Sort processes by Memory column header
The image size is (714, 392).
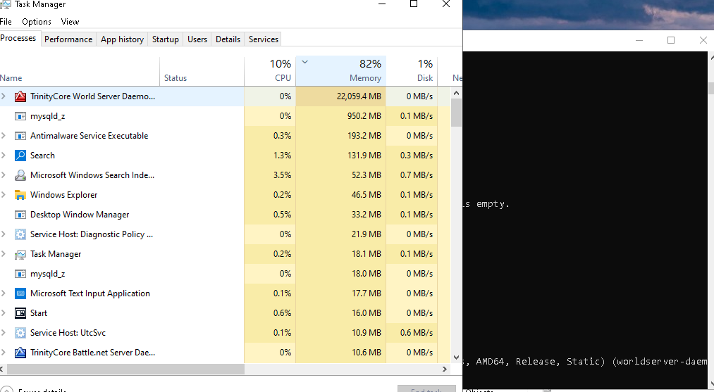pyautogui.click(x=341, y=71)
